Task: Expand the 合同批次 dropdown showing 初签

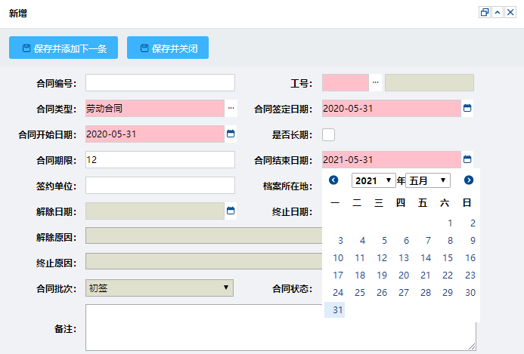Action: click(160, 288)
